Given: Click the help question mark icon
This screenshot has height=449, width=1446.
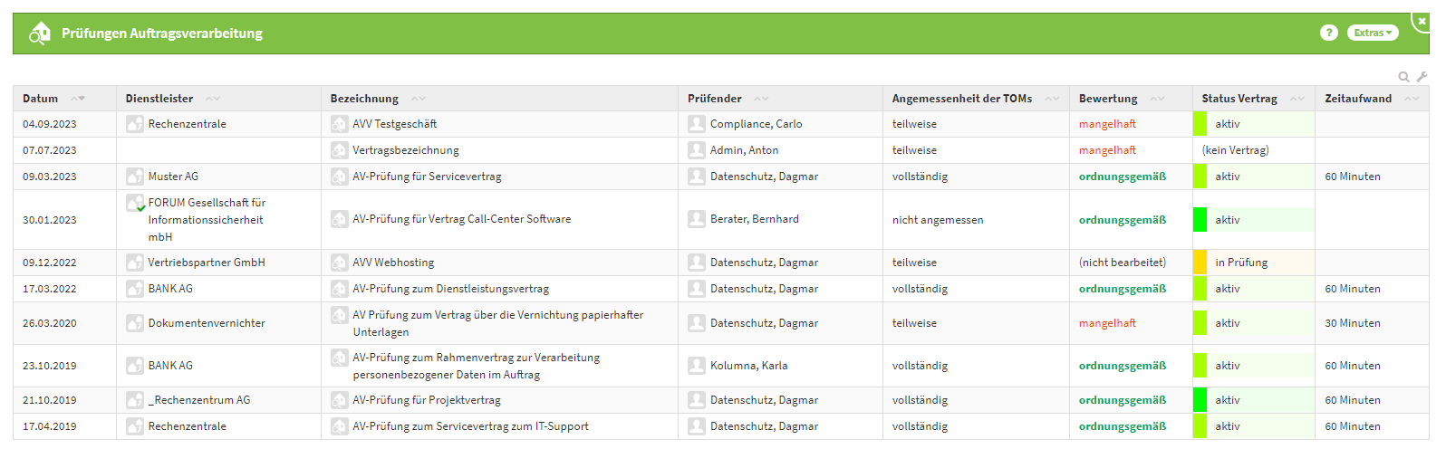Looking at the screenshot, I should pos(1328,33).
